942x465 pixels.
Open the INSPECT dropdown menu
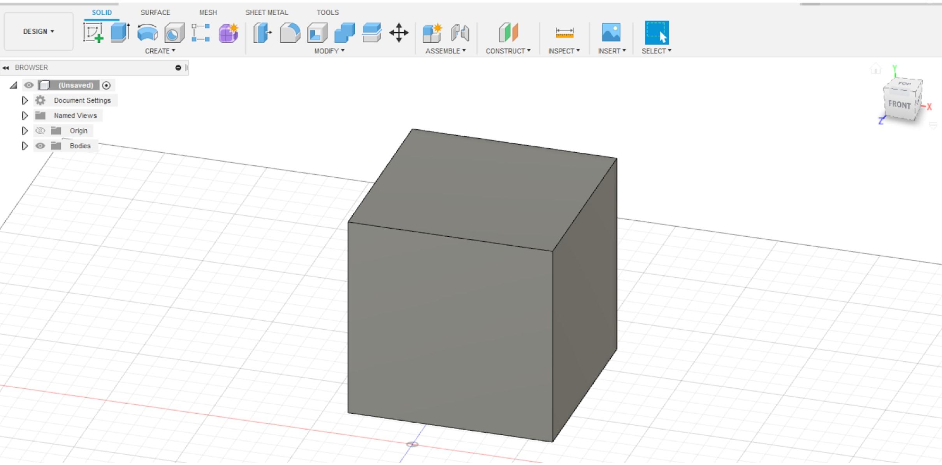(564, 51)
